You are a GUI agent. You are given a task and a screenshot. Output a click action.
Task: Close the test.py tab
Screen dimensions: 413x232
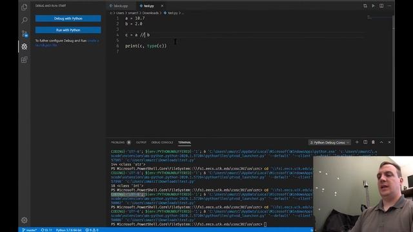162,6
